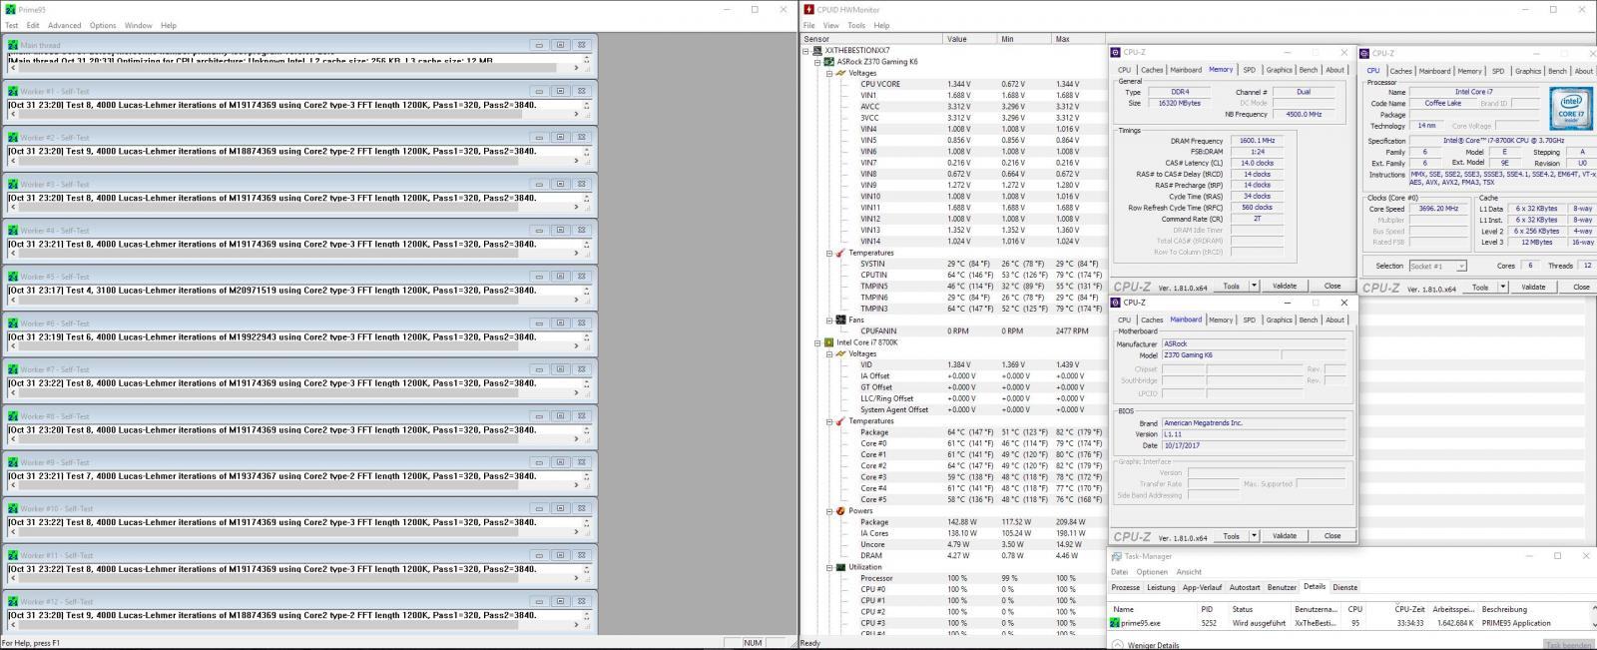Collapse the ASRock Z370 Gaming K6 node
The width and height of the screenshot is (1597, 650).
tap(817, 61)
